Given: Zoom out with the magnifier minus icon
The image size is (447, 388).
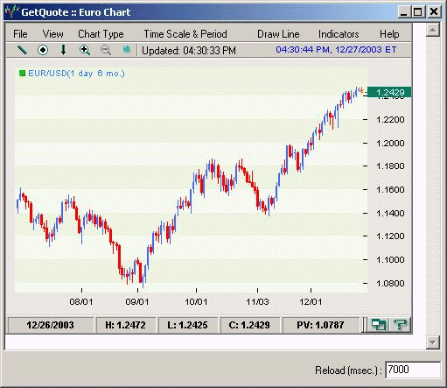Looking at the screenshot, I should [106, 50].
